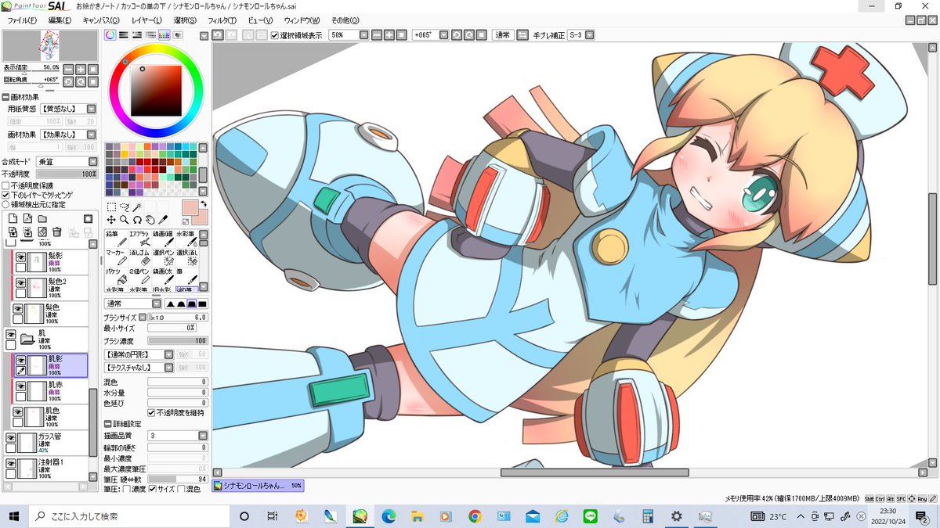Open the レイヤー(L) menu
Image resolution: width=940 pixels, height=528 pixels.
click(146, 20)
